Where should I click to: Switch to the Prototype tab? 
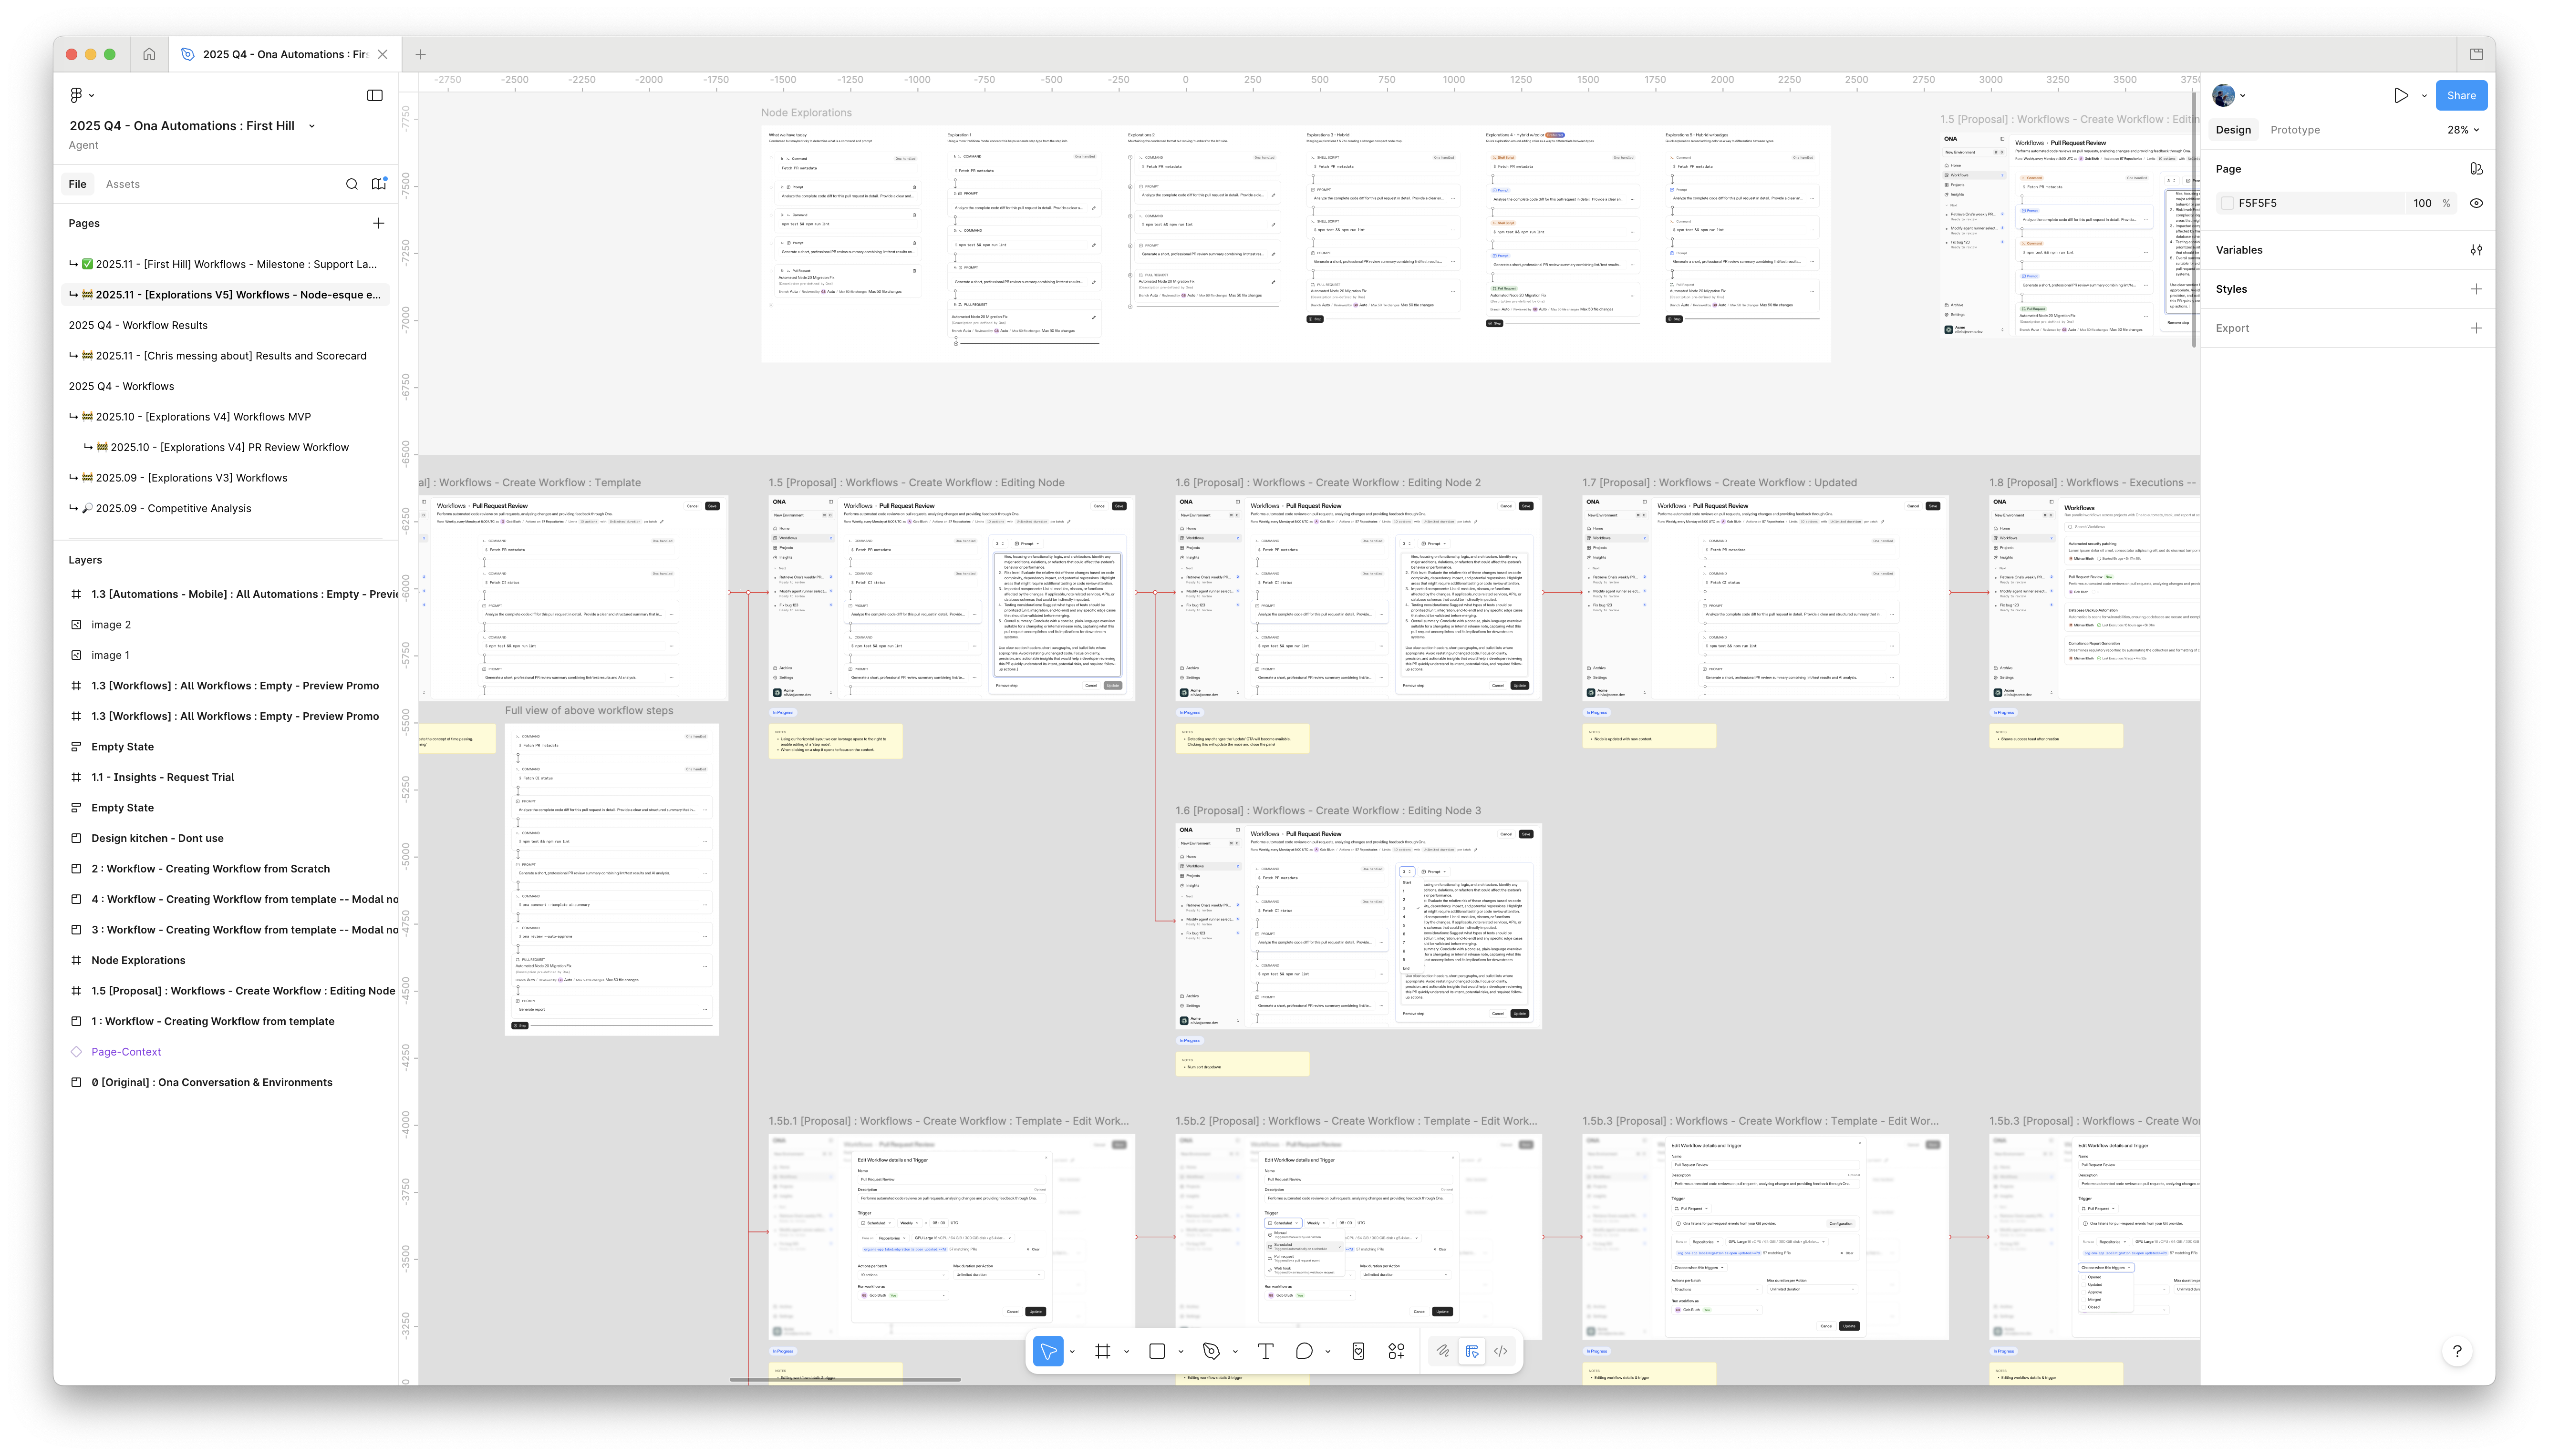2294,130
